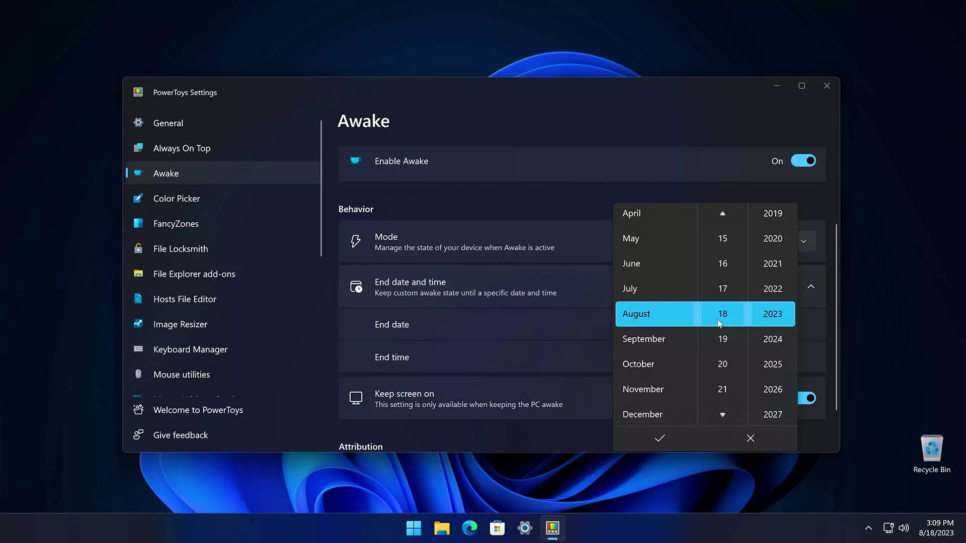Select October in the month picker
The height and width of the screenshot is (543, 966).
[x=655, y=364]
